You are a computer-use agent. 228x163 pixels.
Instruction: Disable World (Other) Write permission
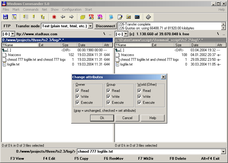click(139, 97)
